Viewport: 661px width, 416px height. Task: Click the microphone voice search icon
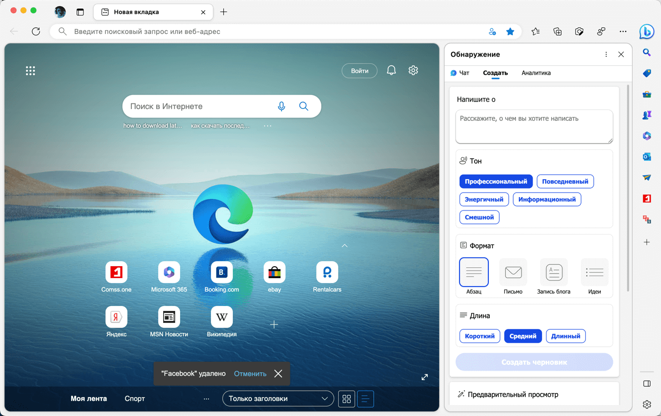click(x=282, y=106)
